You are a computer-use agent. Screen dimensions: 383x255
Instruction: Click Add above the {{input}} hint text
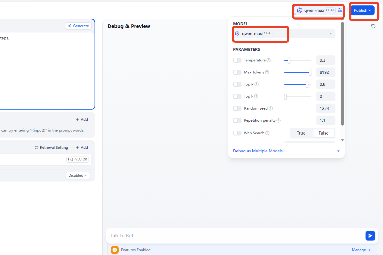82,120
